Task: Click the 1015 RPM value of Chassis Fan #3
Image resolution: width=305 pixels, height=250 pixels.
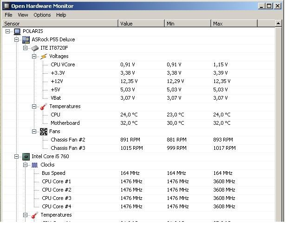Action: 132,148
